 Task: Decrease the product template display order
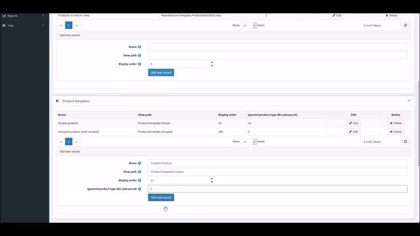(212, 182)
